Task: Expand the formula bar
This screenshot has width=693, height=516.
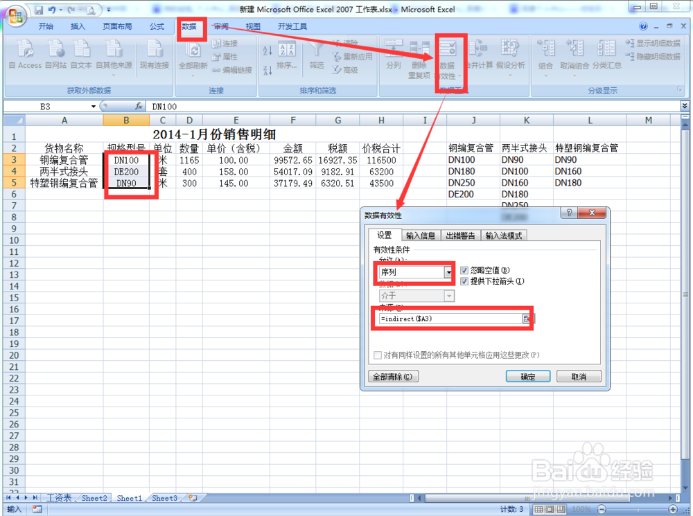Action: click(685, 106)
